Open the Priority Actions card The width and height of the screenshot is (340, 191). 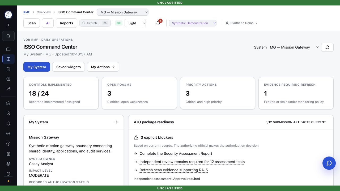point(218,93)
